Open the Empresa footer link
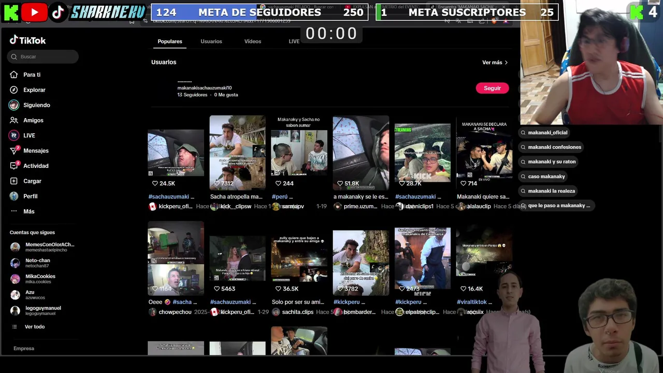 pyautogui.click(x=24, y=348)
